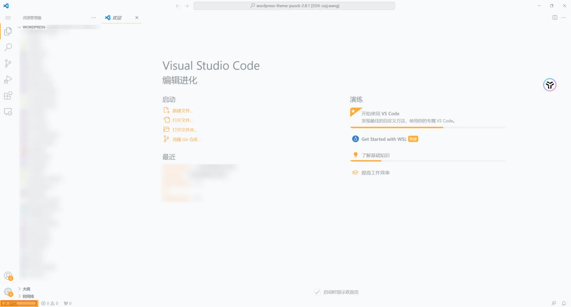Open the Extensions view icon
The image size is (571, 307).
point(8,96)
